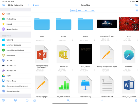Image resolution: width=140 pixels, height=105 pixels.
Task: Open bi12_E.epub book cover
Action: [x=85, y=54]
